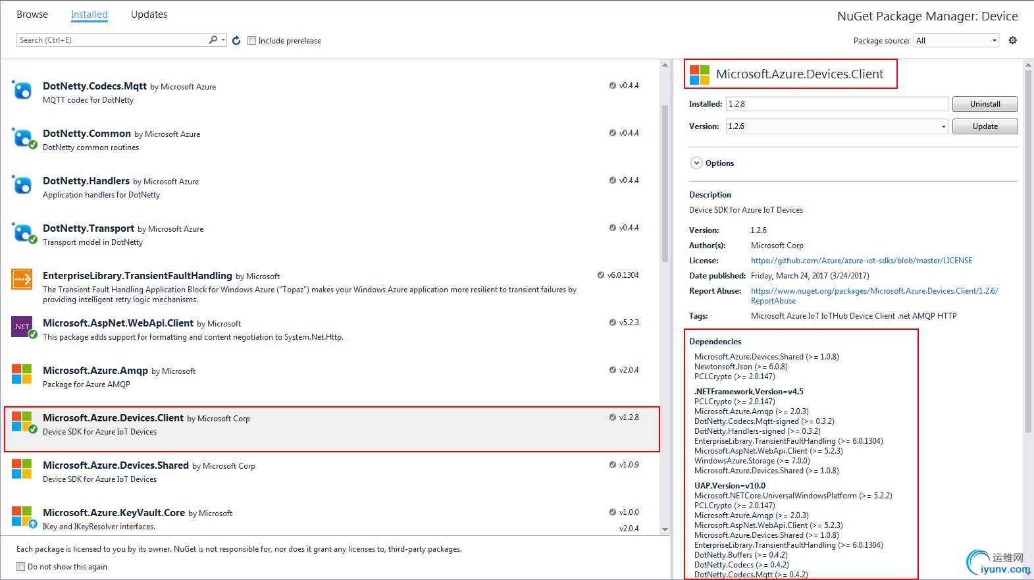Click the package list scrollbar down arrow
The image size is (1034, 580).
[x=665, y=529]
